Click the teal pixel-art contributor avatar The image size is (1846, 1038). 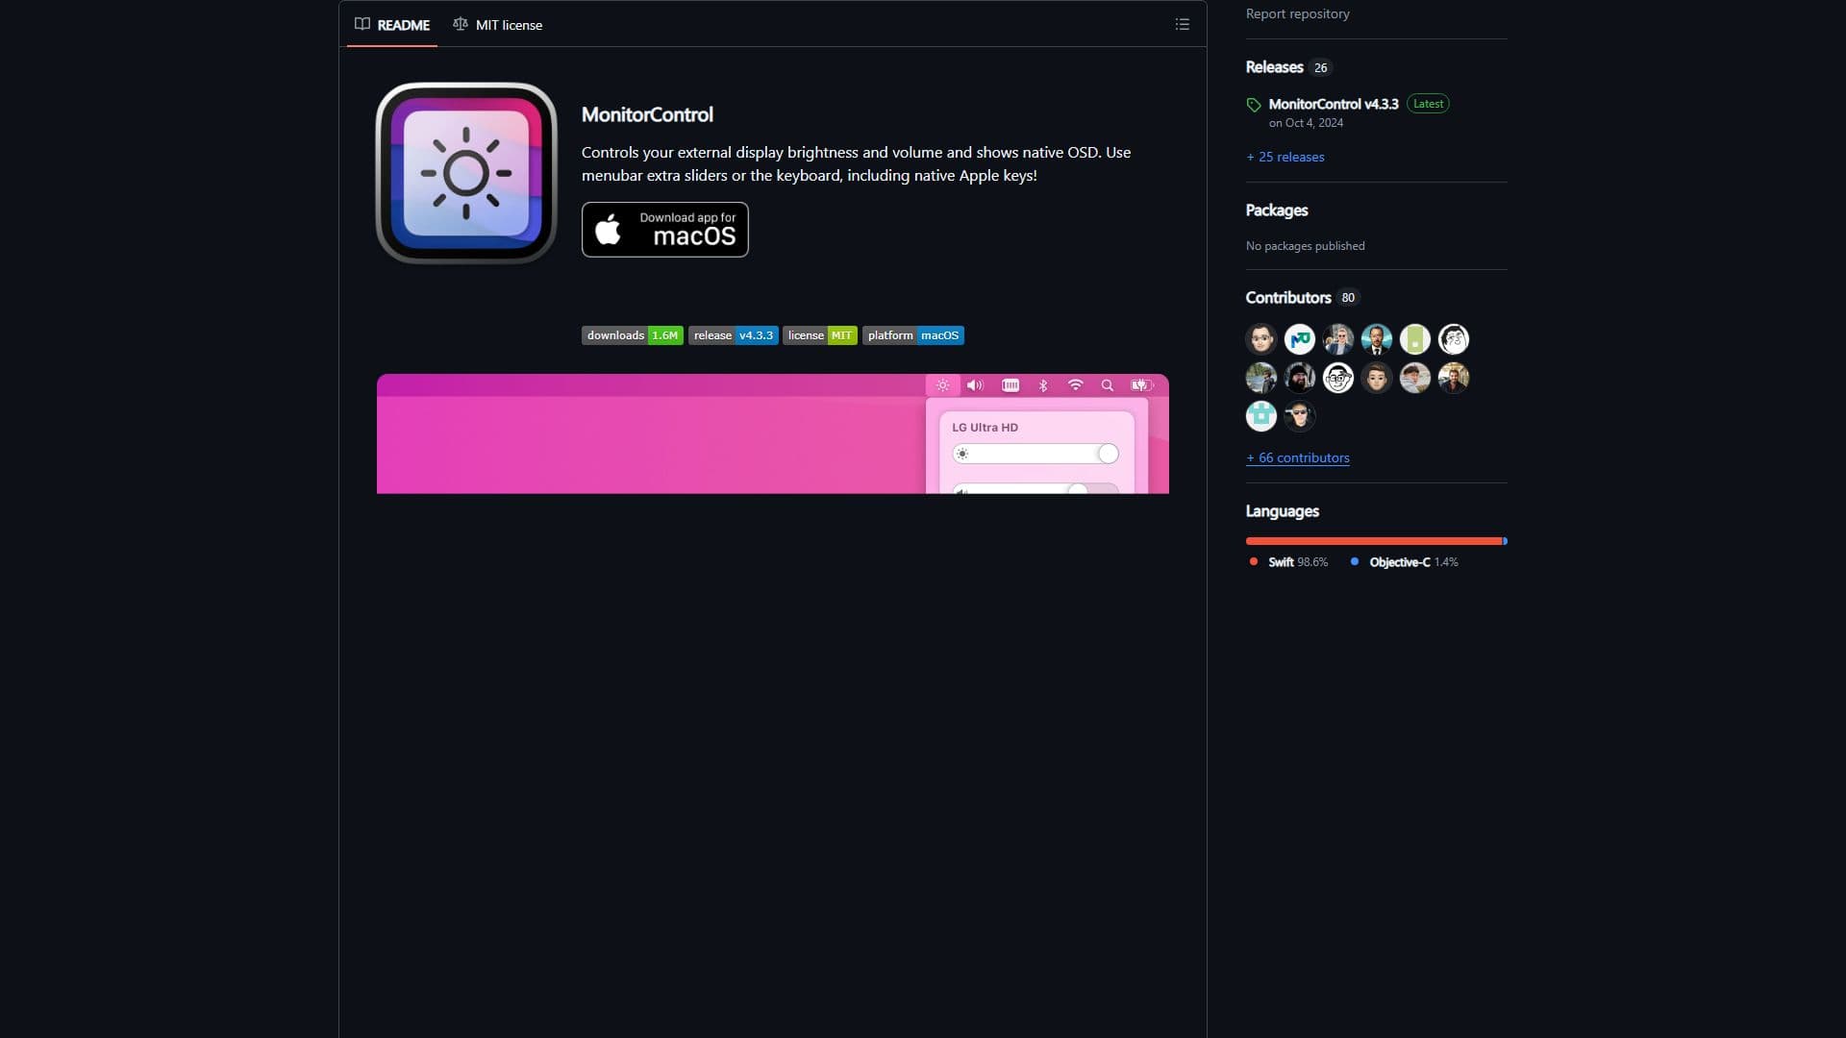click(1261, 416)
